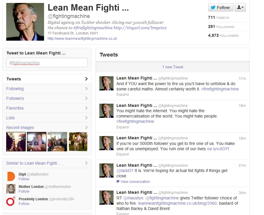
Task: Show the 1 new Tweet bar
Action: (172, 67)
